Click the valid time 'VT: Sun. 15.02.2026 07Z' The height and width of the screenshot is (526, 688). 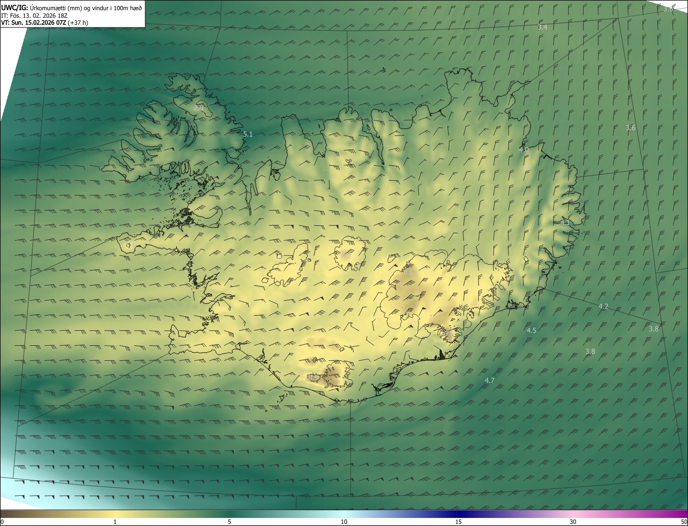point(34,23)
